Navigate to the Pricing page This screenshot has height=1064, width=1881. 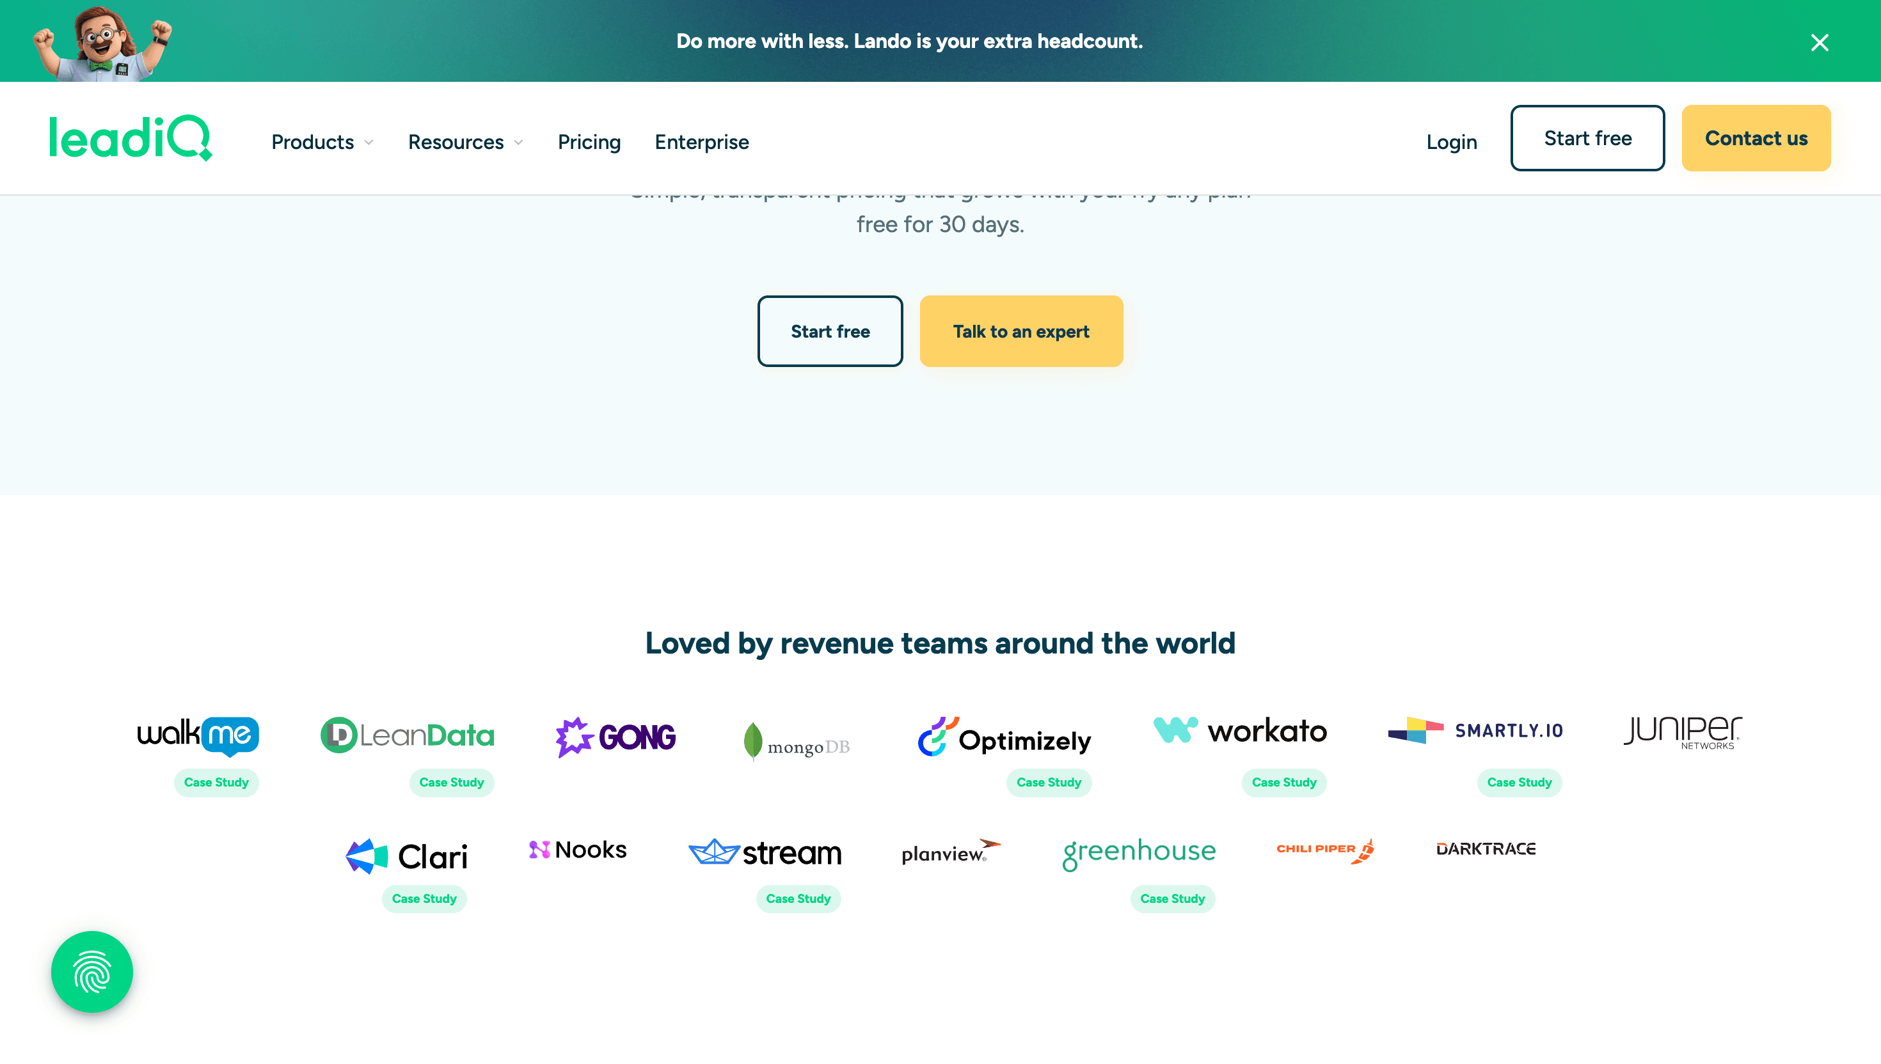[x=589, y=143]
